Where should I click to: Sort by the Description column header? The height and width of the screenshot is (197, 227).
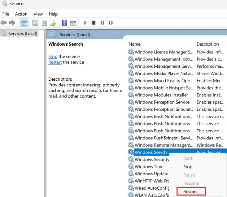pyautogui.click(x=208, y=44)
